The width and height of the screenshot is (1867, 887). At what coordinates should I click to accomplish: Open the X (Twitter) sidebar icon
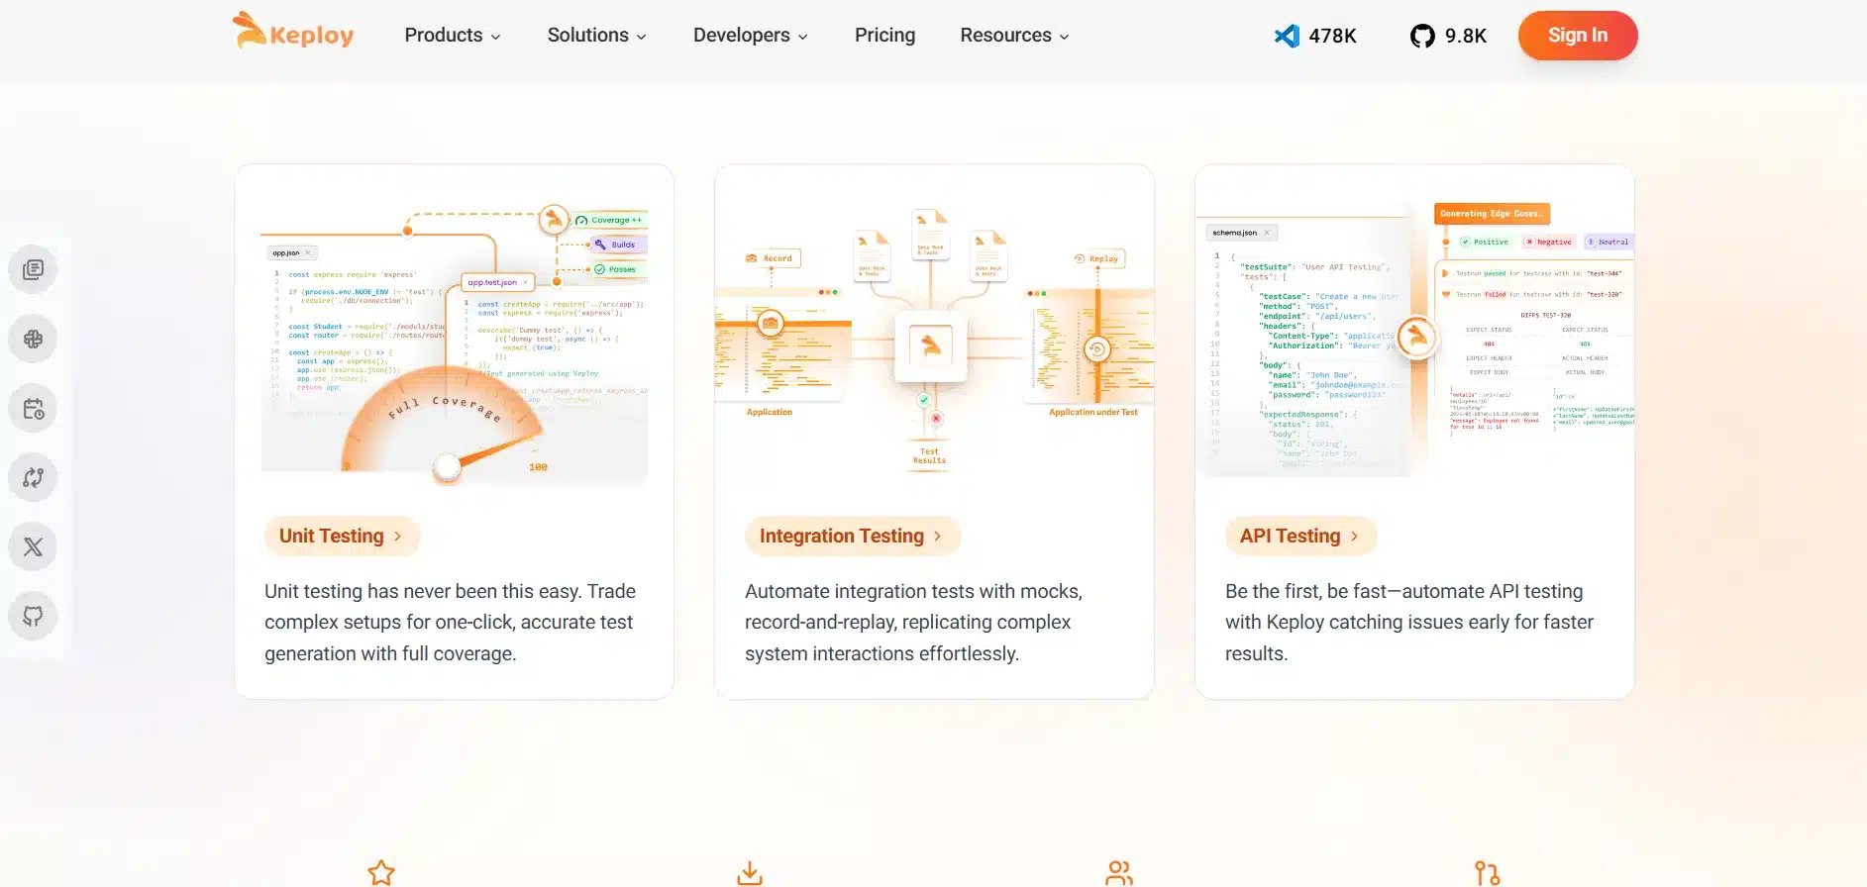[x=33, y=546]
